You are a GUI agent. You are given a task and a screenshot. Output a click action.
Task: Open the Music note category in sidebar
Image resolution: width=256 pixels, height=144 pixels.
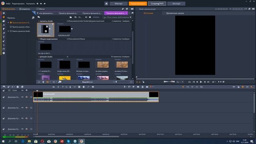point(4,33)
